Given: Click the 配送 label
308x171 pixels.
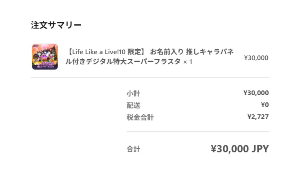Looking at the screenshot, I should (x=133, y=105).
